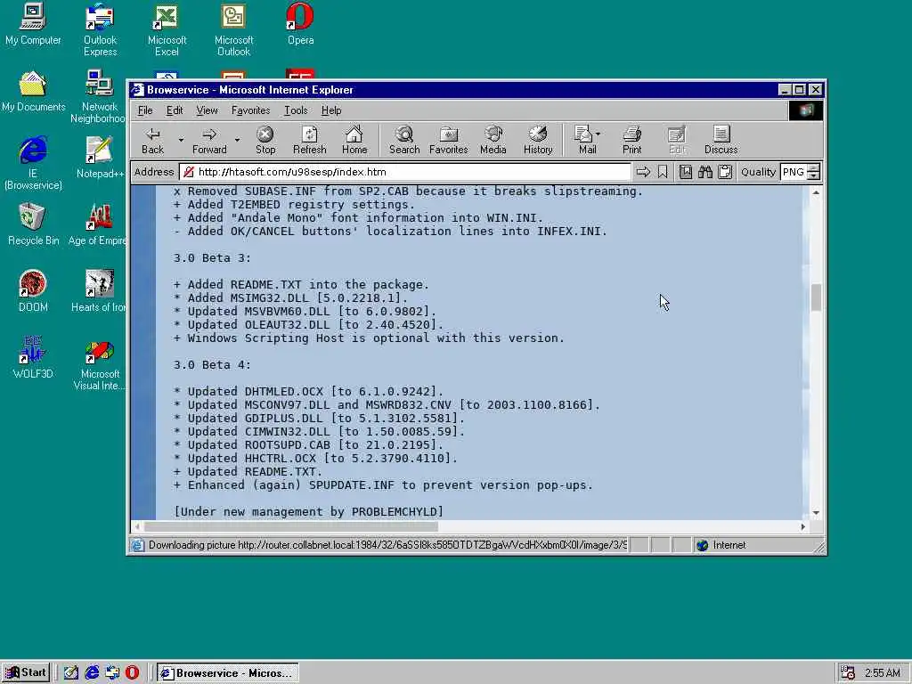Viewport: 912px width, 684px height.
Task: Click the "3.0 Beta 4:" heading text
Action: 212,364
